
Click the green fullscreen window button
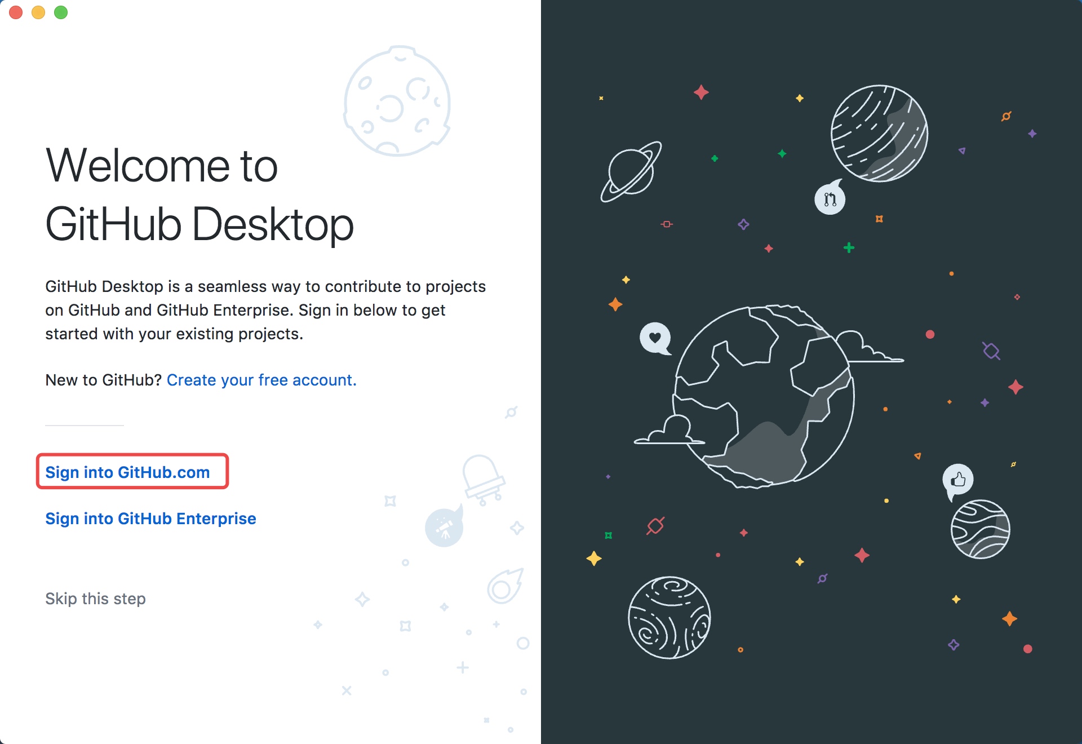pos(61,12)
